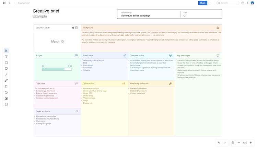Select the Text tool
The width and height of the screenshot is (257, 149).
(x=6, y=57)
